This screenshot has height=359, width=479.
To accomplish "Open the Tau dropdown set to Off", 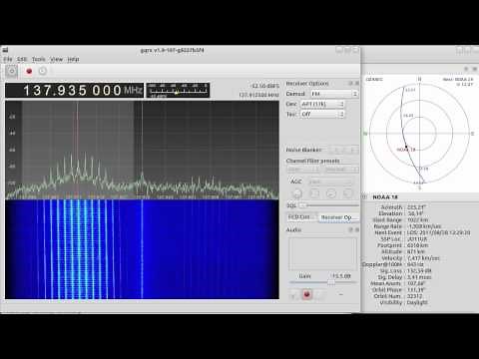I will tap(322, 114).
